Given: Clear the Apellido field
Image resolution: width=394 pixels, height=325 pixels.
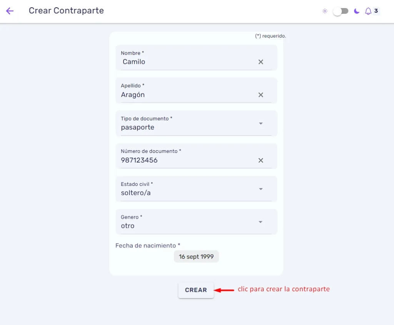Looking at the screenshot, I should (261, 95).
